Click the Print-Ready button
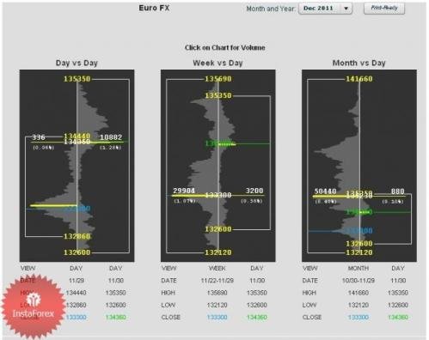Screen dimensions: 429x340 click(384, 9)
